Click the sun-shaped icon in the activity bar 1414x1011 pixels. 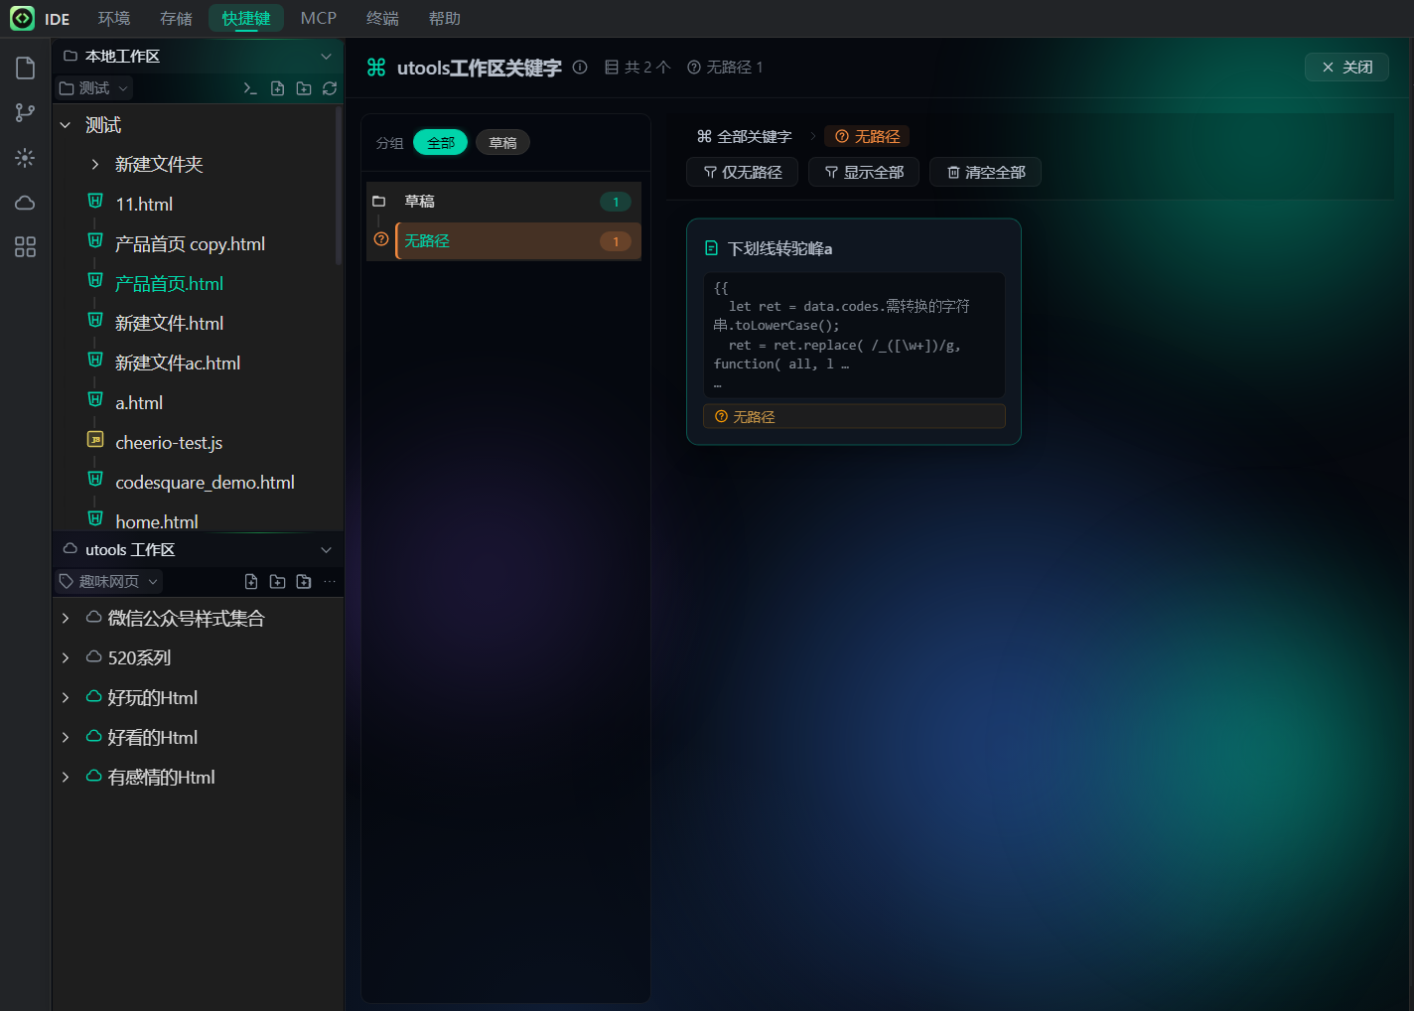25,158
